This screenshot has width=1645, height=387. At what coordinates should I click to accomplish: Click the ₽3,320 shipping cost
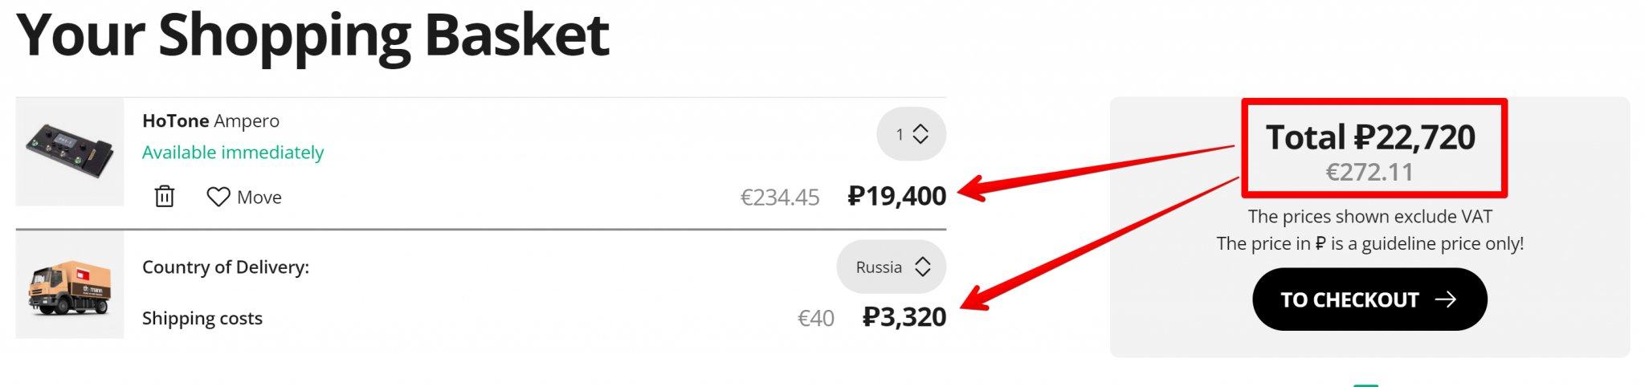[904, 317]
